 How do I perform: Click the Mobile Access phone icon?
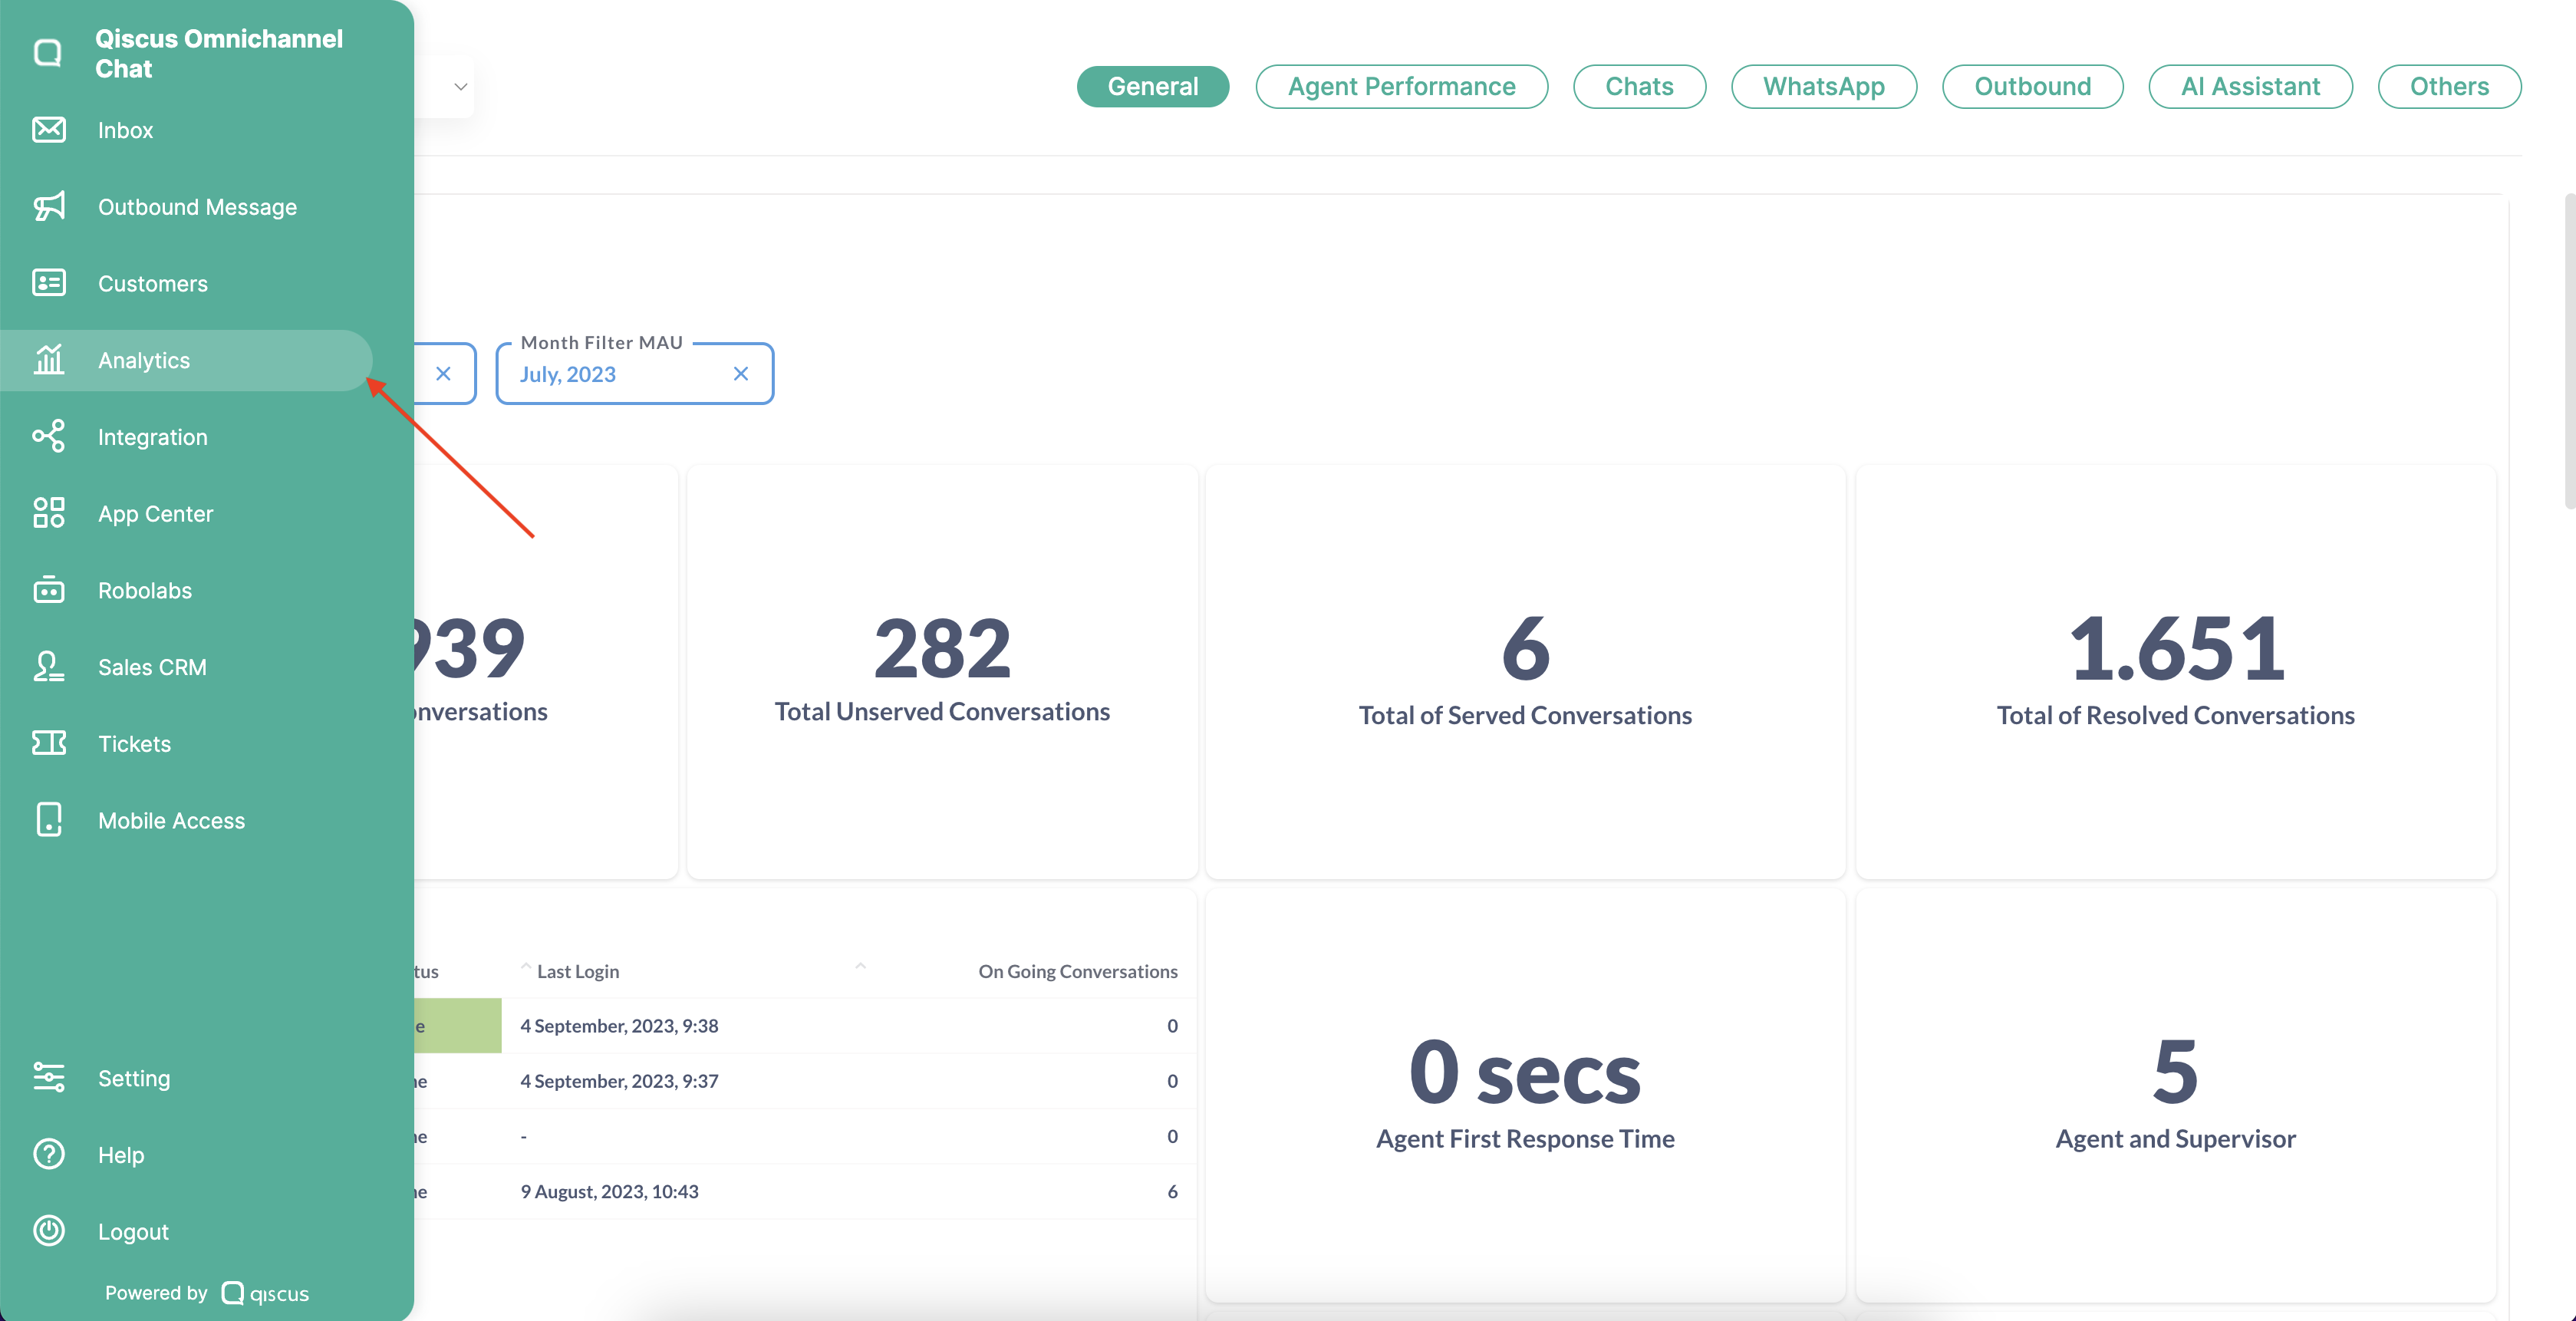tap(49, 820)
